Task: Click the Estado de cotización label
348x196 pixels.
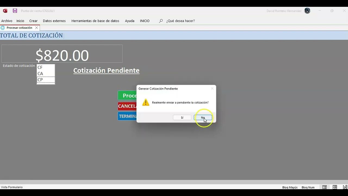Action: 19,66
